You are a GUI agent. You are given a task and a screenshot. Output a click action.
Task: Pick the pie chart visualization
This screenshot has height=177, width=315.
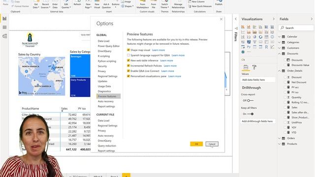254,37
